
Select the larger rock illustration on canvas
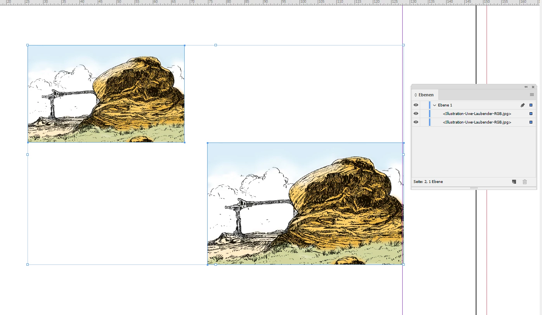pos(305,204)
